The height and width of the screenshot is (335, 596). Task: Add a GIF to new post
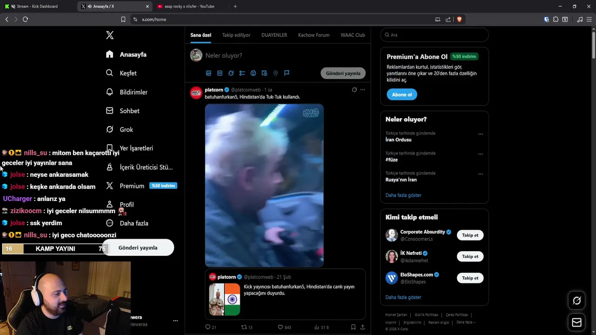coord(220,73)
